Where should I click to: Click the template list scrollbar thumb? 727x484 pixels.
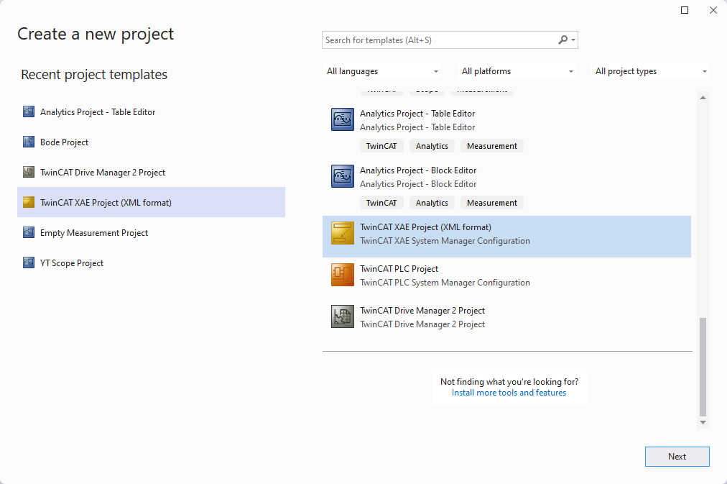[703, 367]
